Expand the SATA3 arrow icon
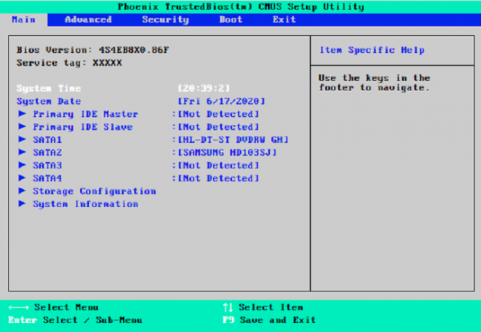 (23, 166)
